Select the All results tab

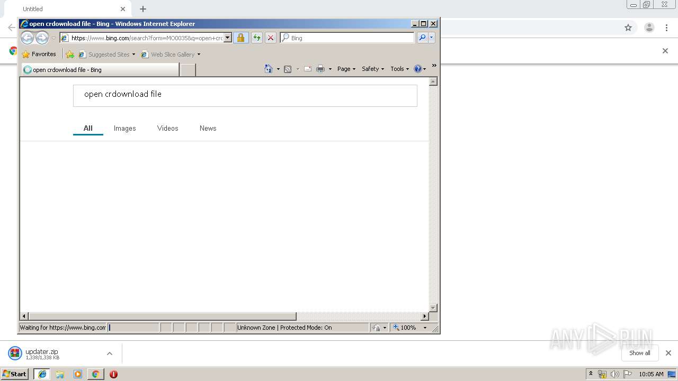click(x=88, y=128)
